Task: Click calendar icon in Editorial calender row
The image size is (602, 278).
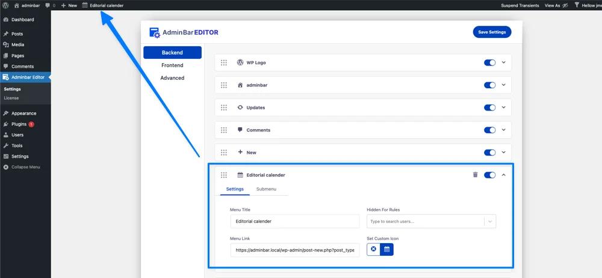Action: (240, 175)
